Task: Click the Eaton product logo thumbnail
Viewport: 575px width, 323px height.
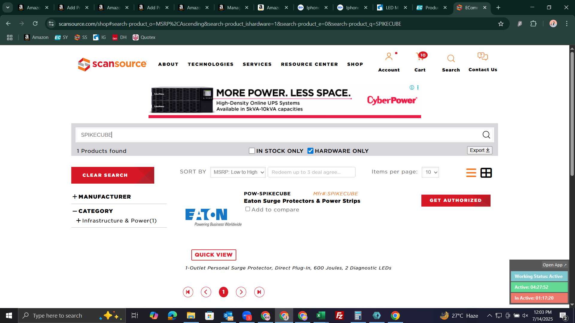Action: pyautogui.click(x=213, y=217)
